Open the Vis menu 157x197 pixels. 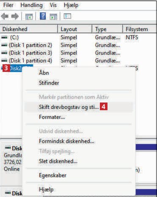53,5
